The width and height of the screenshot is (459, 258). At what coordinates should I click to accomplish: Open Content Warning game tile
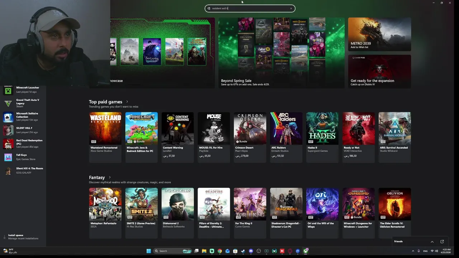[x=178, y=137]
